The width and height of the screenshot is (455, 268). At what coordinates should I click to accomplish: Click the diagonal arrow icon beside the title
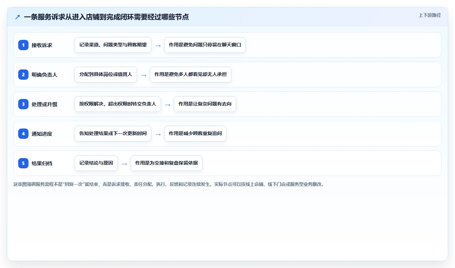click(x=18, y=17)
